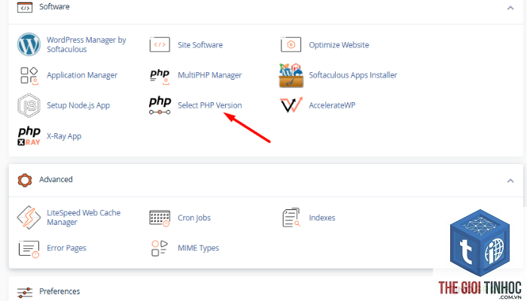Click the MIME Types shapes icon
527x301 pixels.
click(160, 248)
